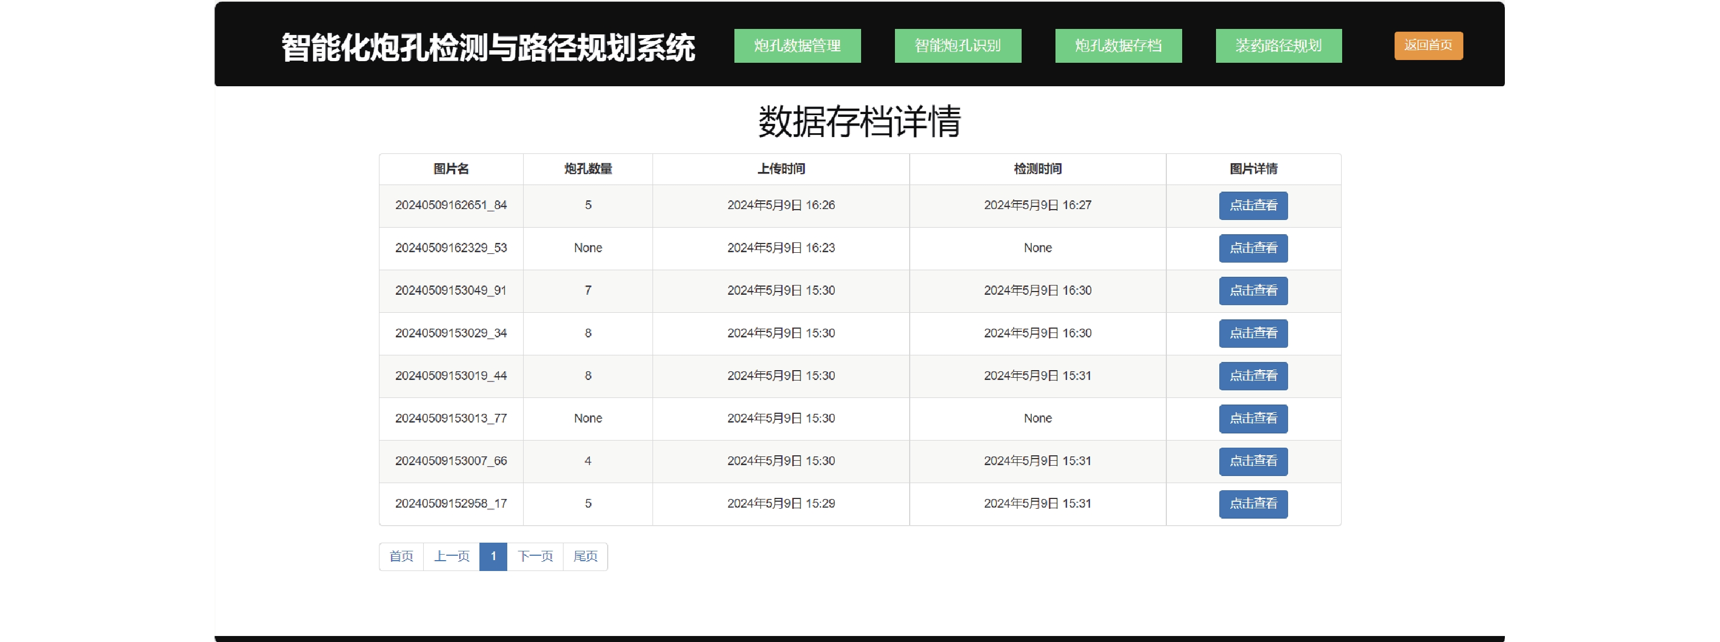Click the orange 返回首页 button
The image size is (1720, 642).
tap(1427, 45)
